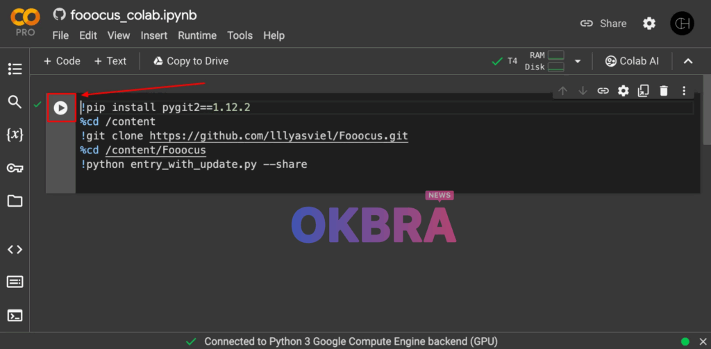Click the GitHub icon beside notebook name
The height and width of the screenshot is (349, 711).
[60, 15]
